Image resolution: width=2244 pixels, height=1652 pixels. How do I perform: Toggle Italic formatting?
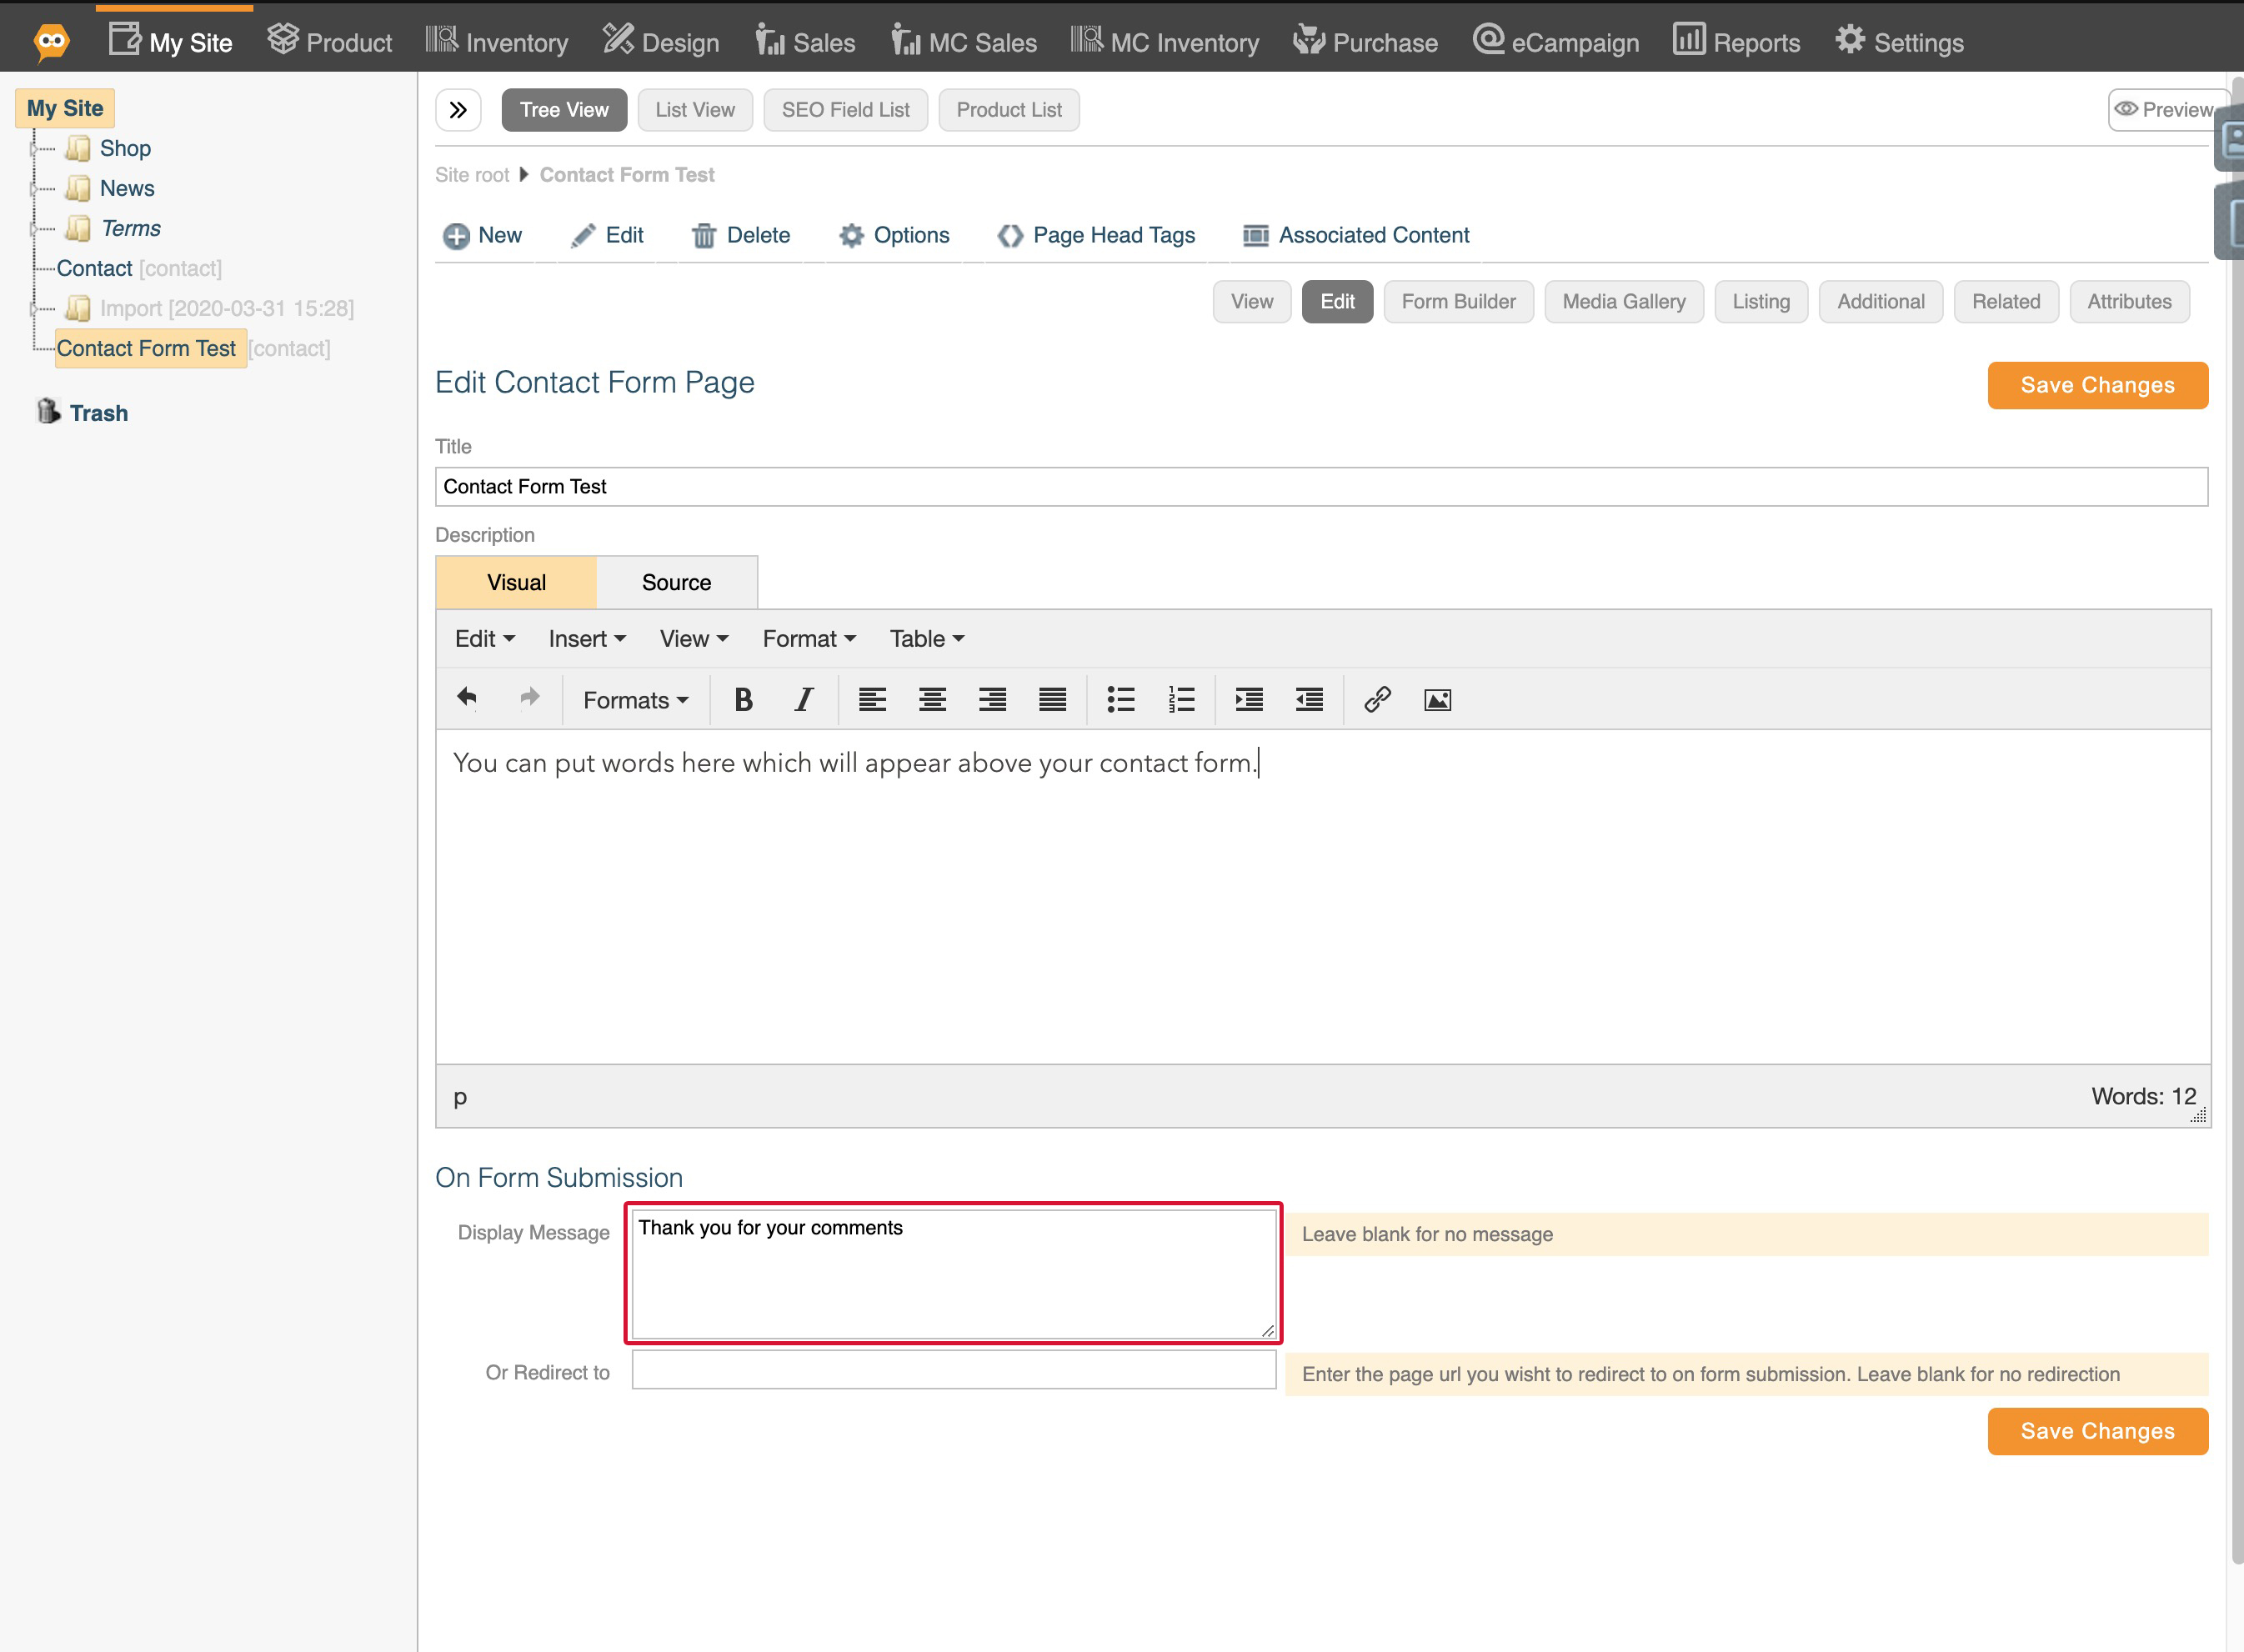[x=804, y=700]
